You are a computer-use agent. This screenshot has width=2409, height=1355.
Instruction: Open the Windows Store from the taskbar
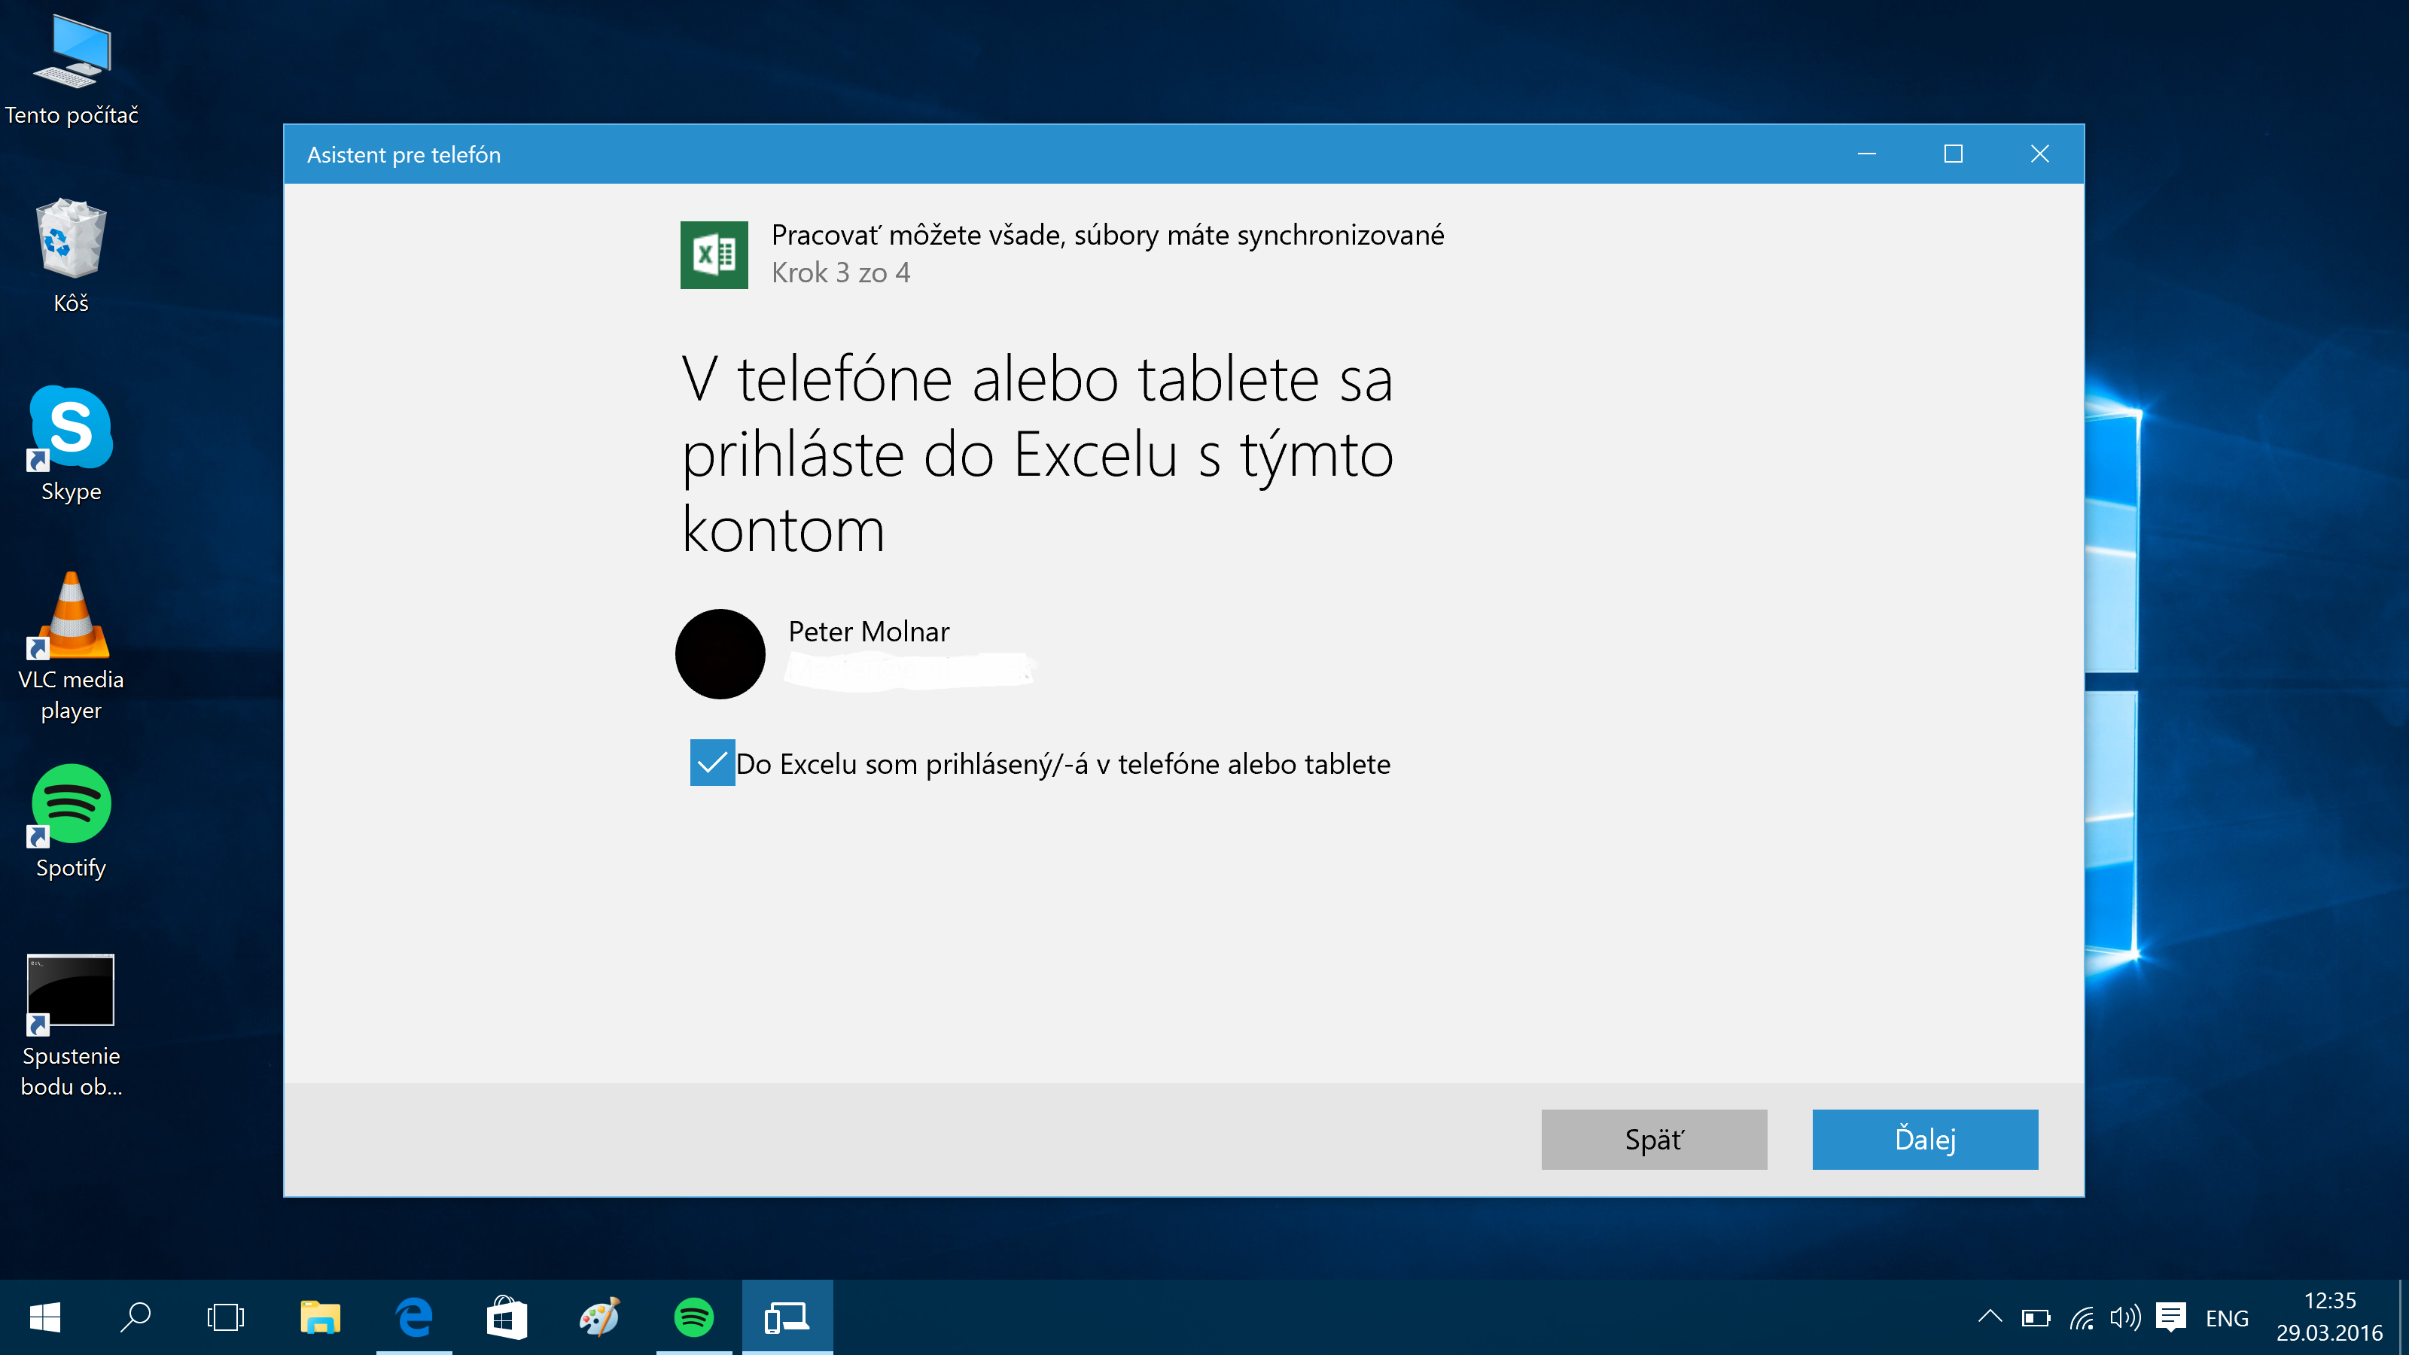click(x=507, y=1317)
